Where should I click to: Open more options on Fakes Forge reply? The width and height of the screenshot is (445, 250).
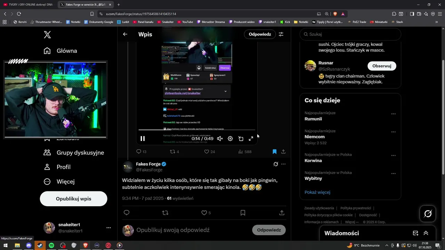[x=283, y=164]
